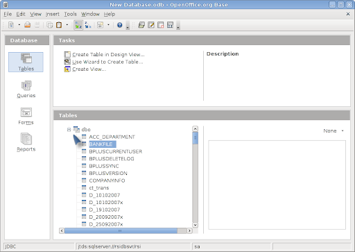Open standard toolbar overflow options arrow
Viewport: 355px width, 252px height.
pos(128,25)
